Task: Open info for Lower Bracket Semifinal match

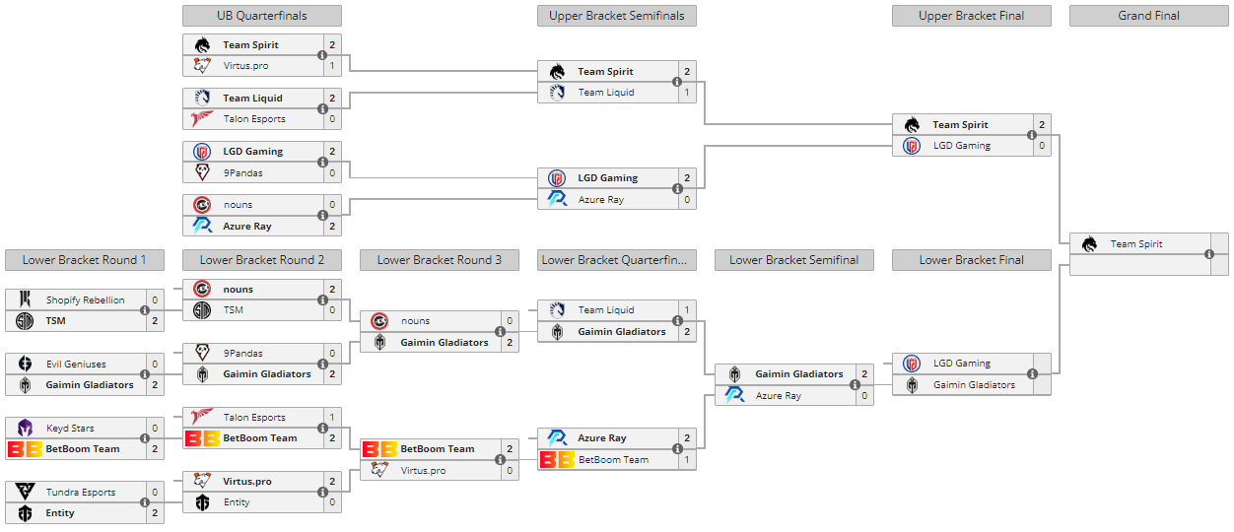Action: click(855, 385)
